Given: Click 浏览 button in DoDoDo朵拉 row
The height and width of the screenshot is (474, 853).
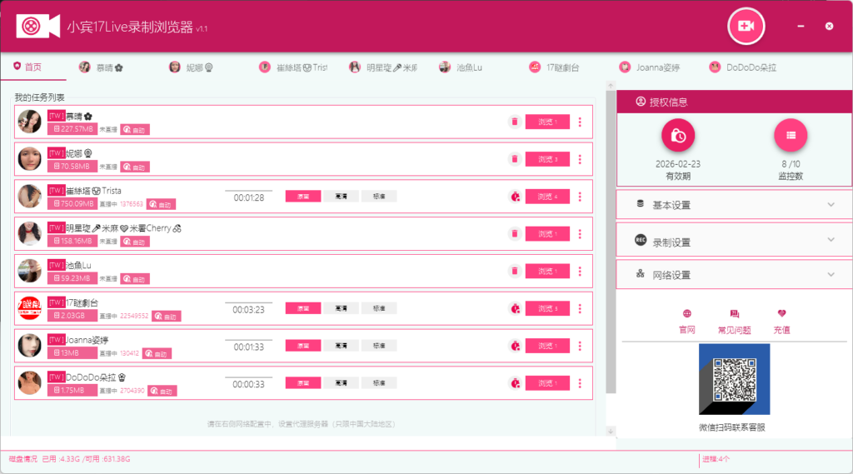Looking at the screenshot, I should pos(547,383).
